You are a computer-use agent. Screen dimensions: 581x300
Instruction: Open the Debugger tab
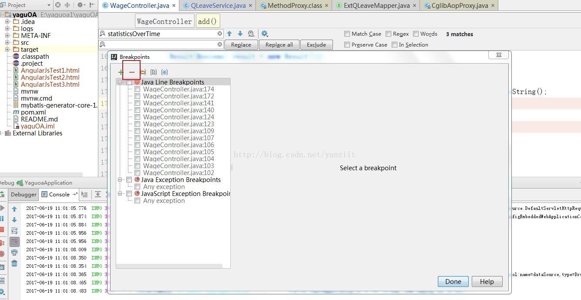24,195
